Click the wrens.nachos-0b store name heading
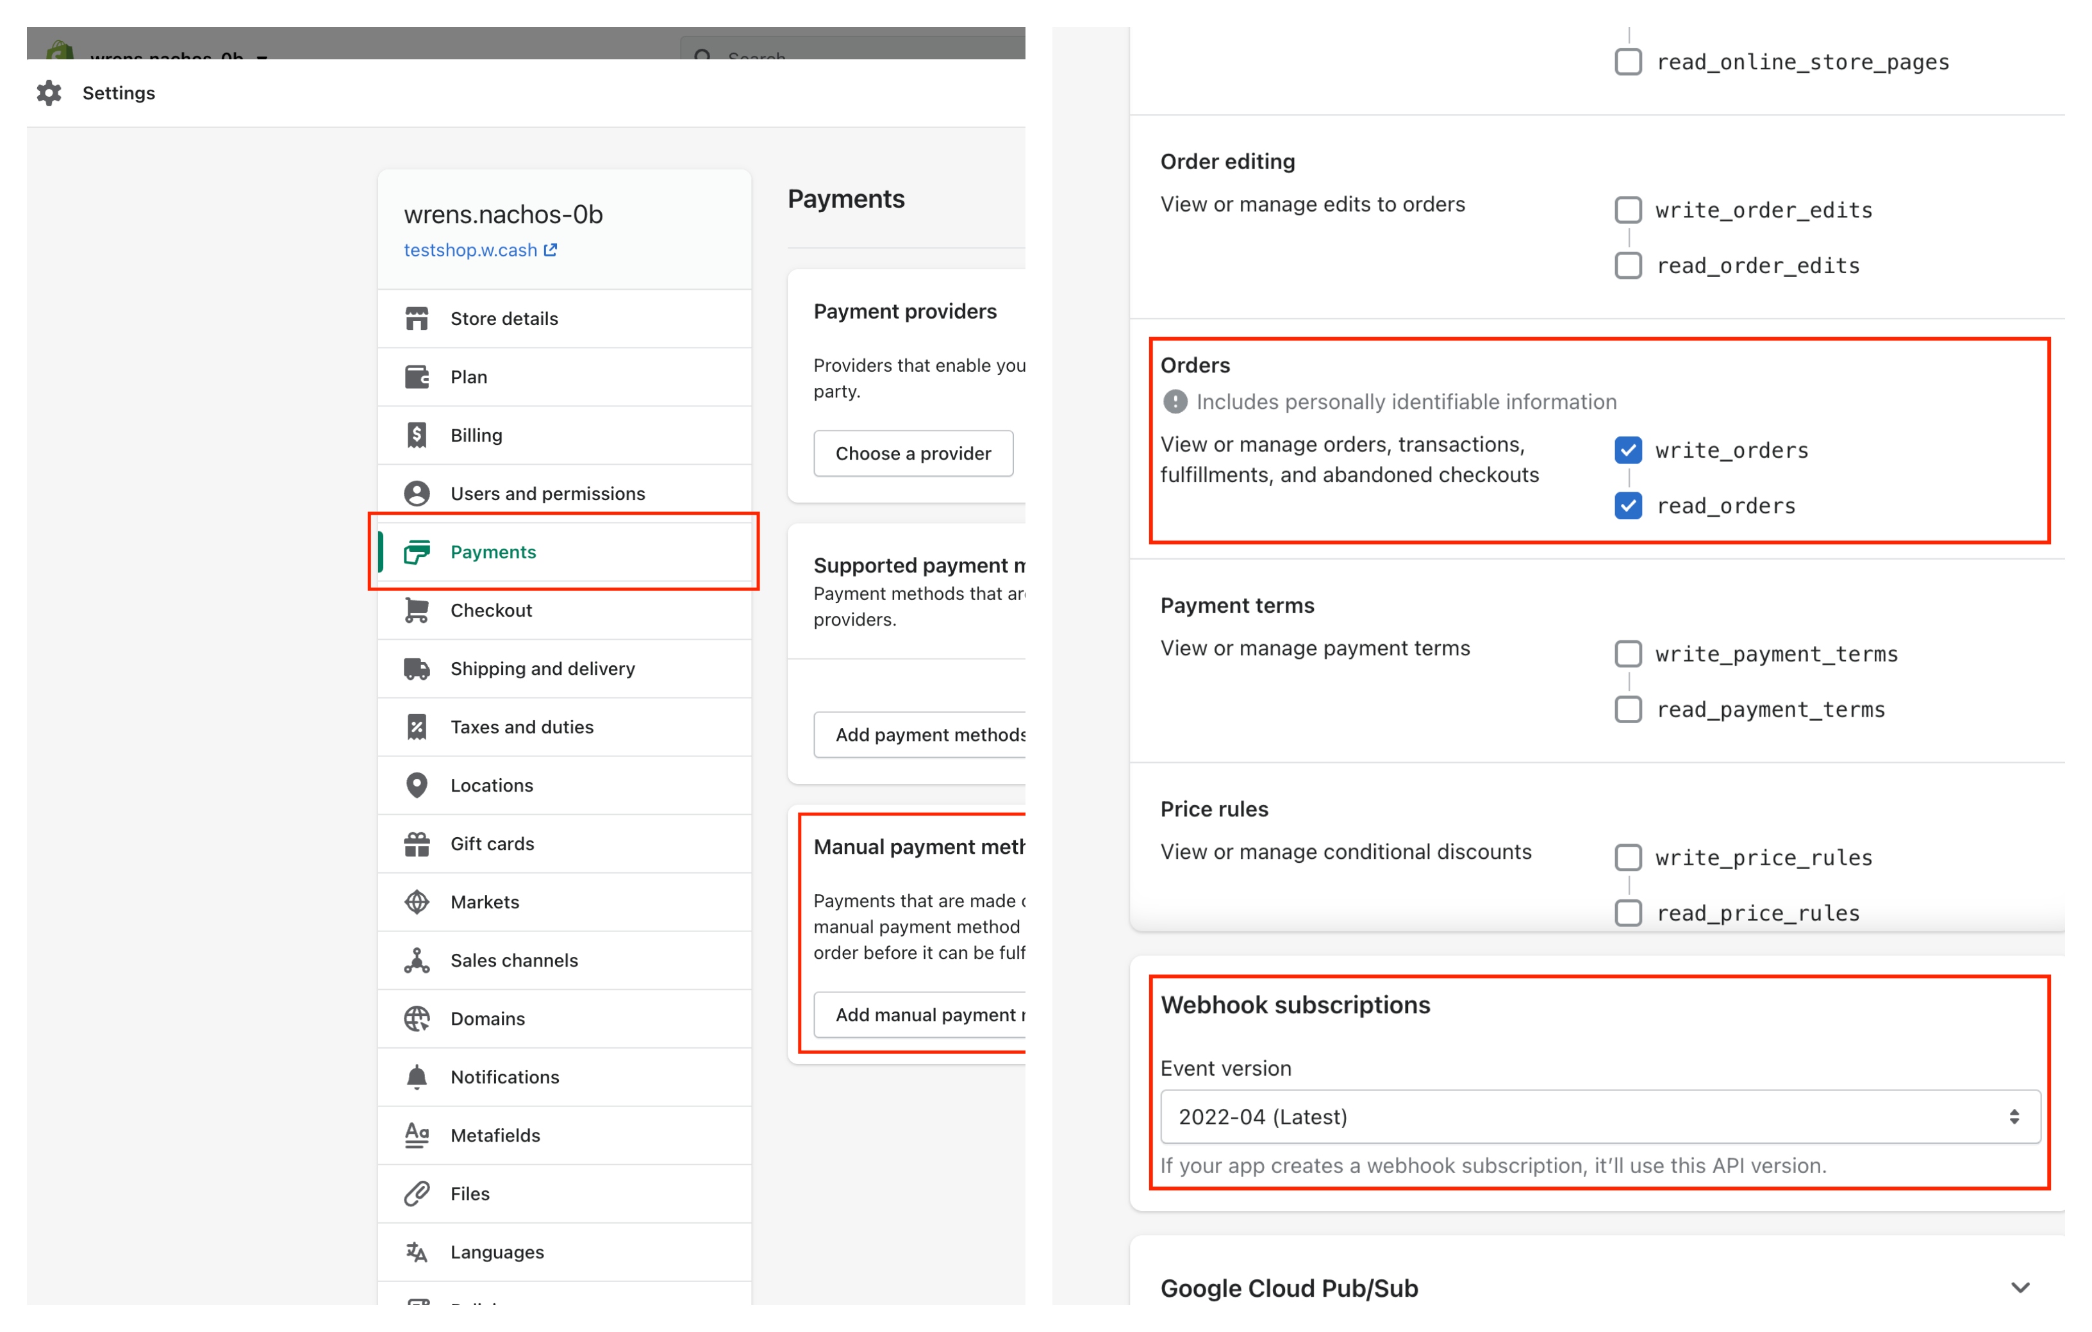Viewport: 2092px width, 1332px height. coord(503,213)
